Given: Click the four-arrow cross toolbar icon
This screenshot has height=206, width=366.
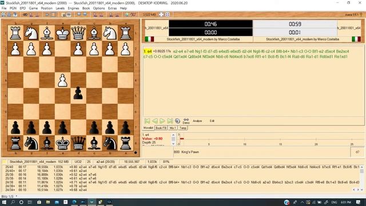Looking at the screenshot, I should (161, 14).
